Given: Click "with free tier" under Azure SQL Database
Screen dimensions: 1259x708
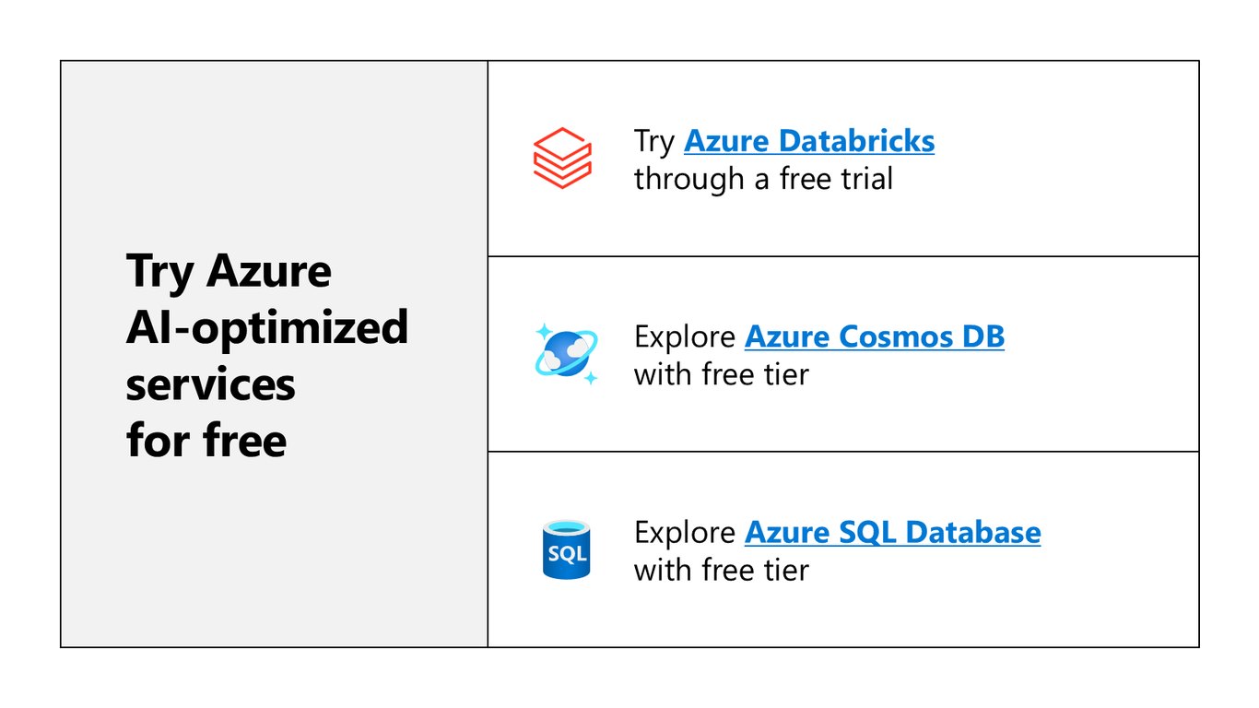Looking at the screenshot, I should [x=722, y=570].
